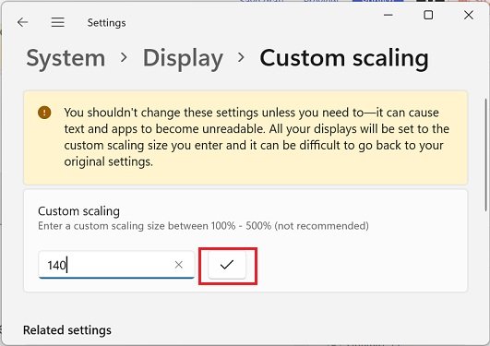Go back with the back arrow
490x346 pixels.
(22, 22)
